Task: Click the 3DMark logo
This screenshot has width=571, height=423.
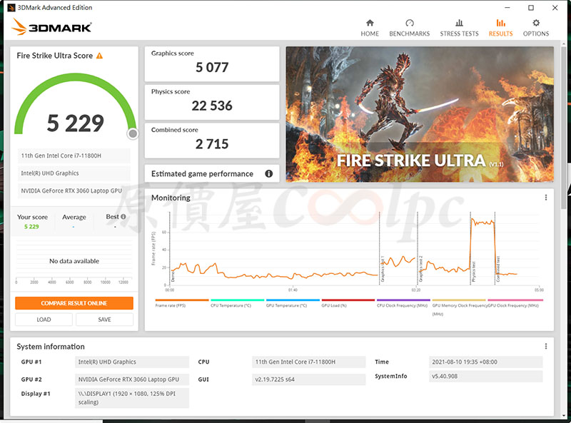Action: point(51,26)
